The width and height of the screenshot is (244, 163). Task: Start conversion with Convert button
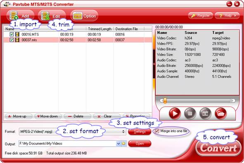tap(218, 148)
